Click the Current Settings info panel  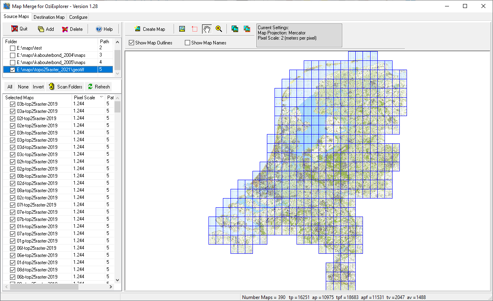[x=299, y=35]
